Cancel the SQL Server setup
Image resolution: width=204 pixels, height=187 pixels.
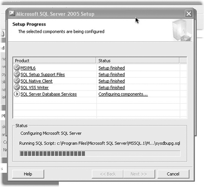coord(173,174)
